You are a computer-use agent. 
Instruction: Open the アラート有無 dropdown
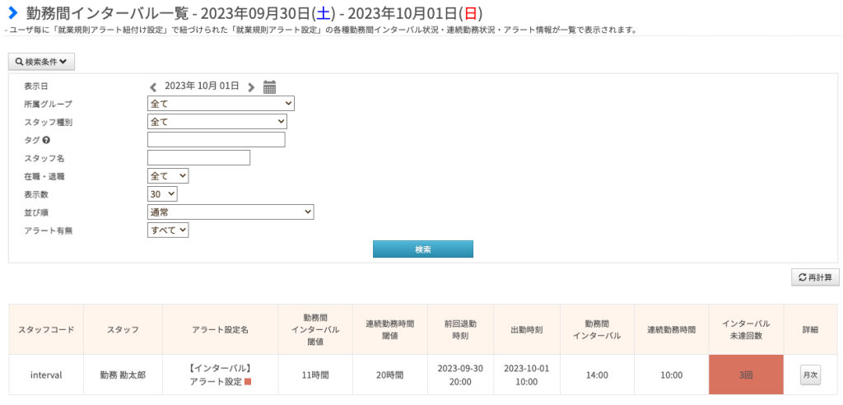point(168,230)
